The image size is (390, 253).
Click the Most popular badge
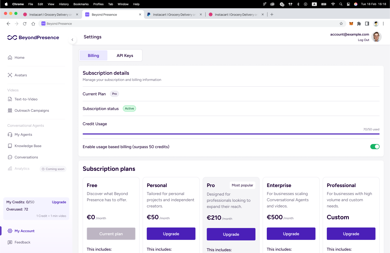[242, 185]
